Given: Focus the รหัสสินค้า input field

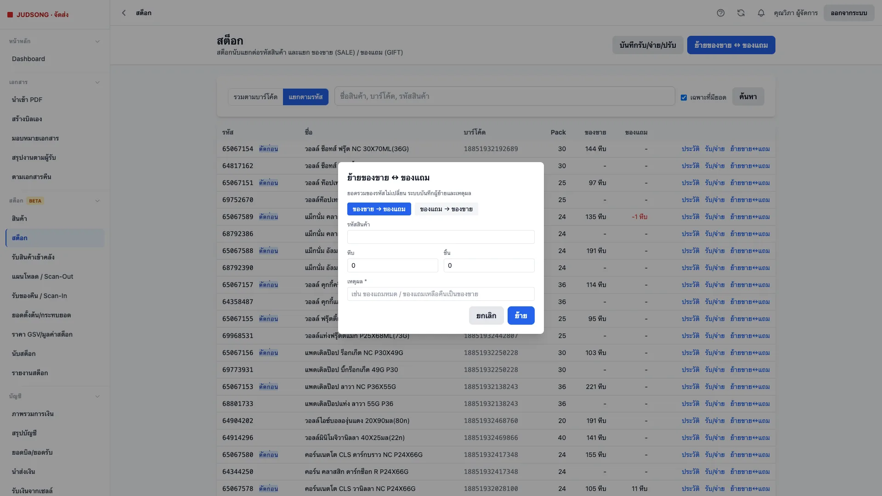Looking at the screenshot, I should 441,237.
